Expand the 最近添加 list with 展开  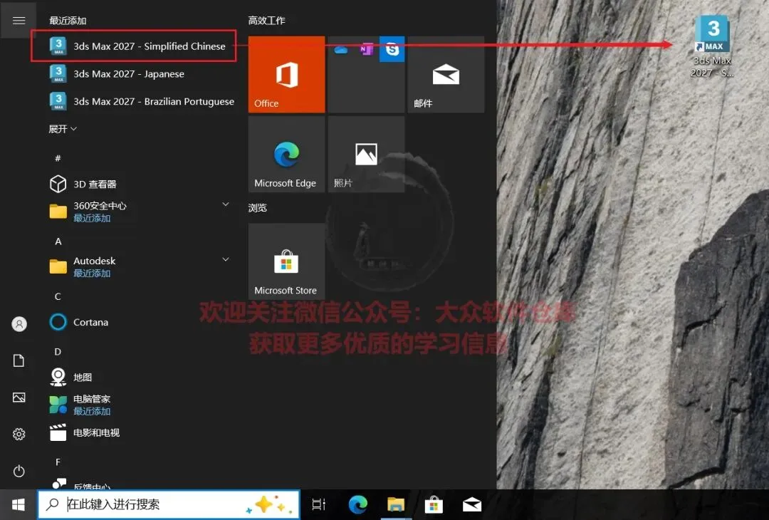pos(63,129)
